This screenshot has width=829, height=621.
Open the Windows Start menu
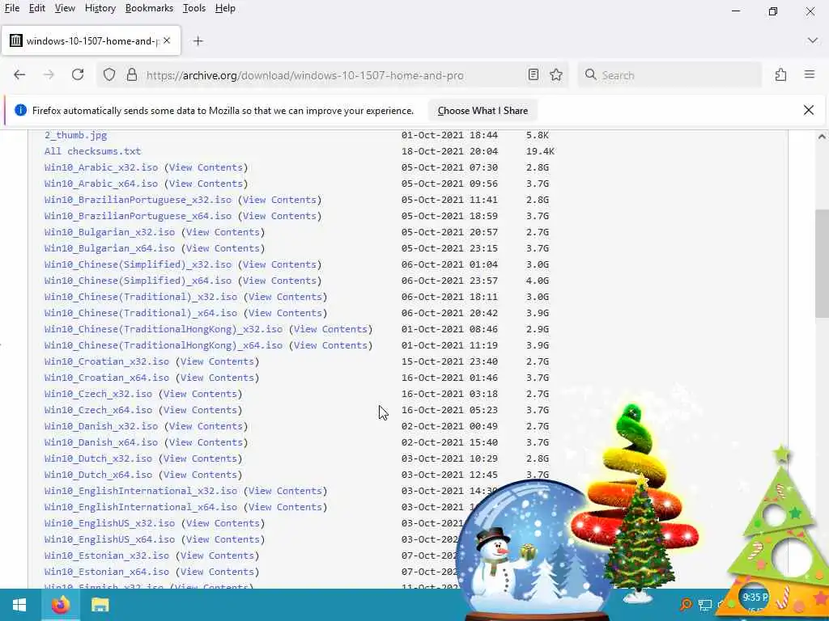19,605
